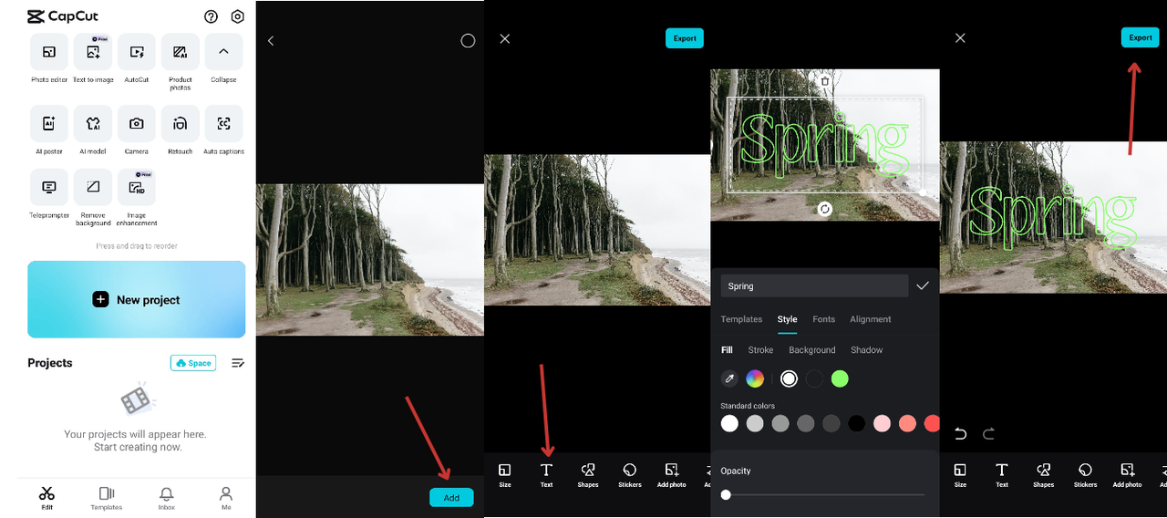Click the rotate handle below the Spring text box

825,209
